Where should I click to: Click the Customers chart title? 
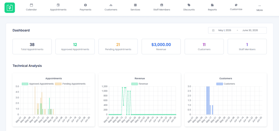click(226, 78)
